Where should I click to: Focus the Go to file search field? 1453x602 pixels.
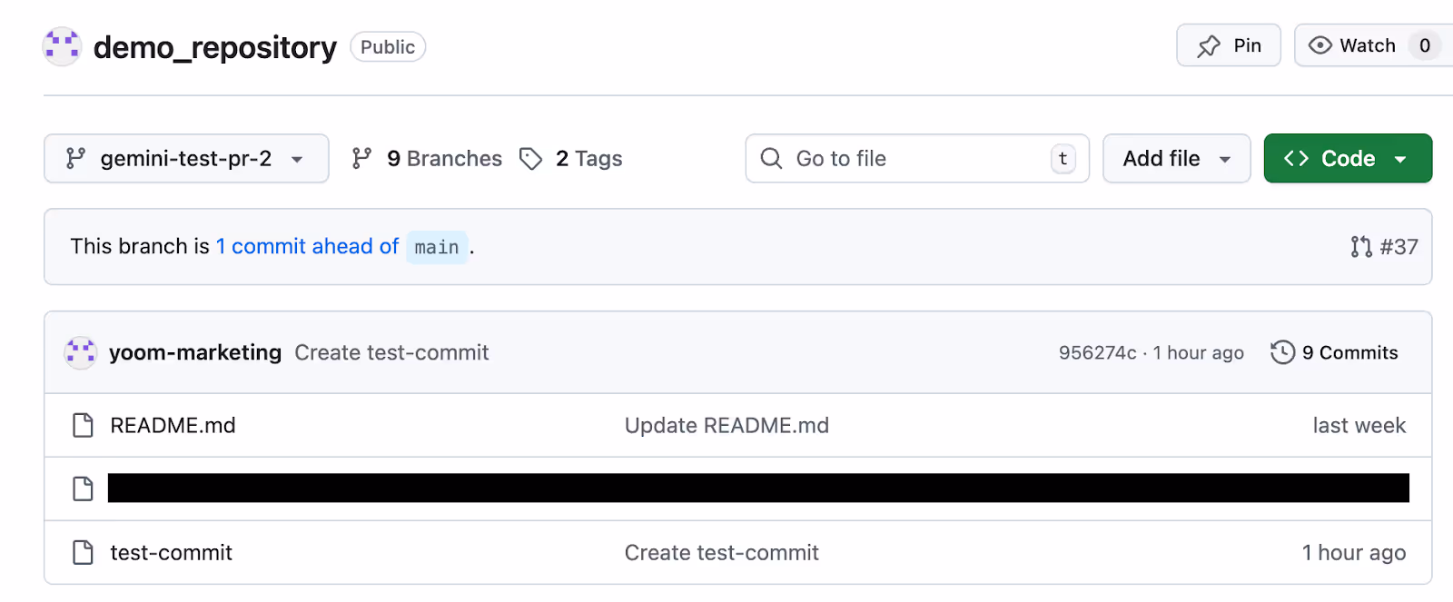(917, 158)
